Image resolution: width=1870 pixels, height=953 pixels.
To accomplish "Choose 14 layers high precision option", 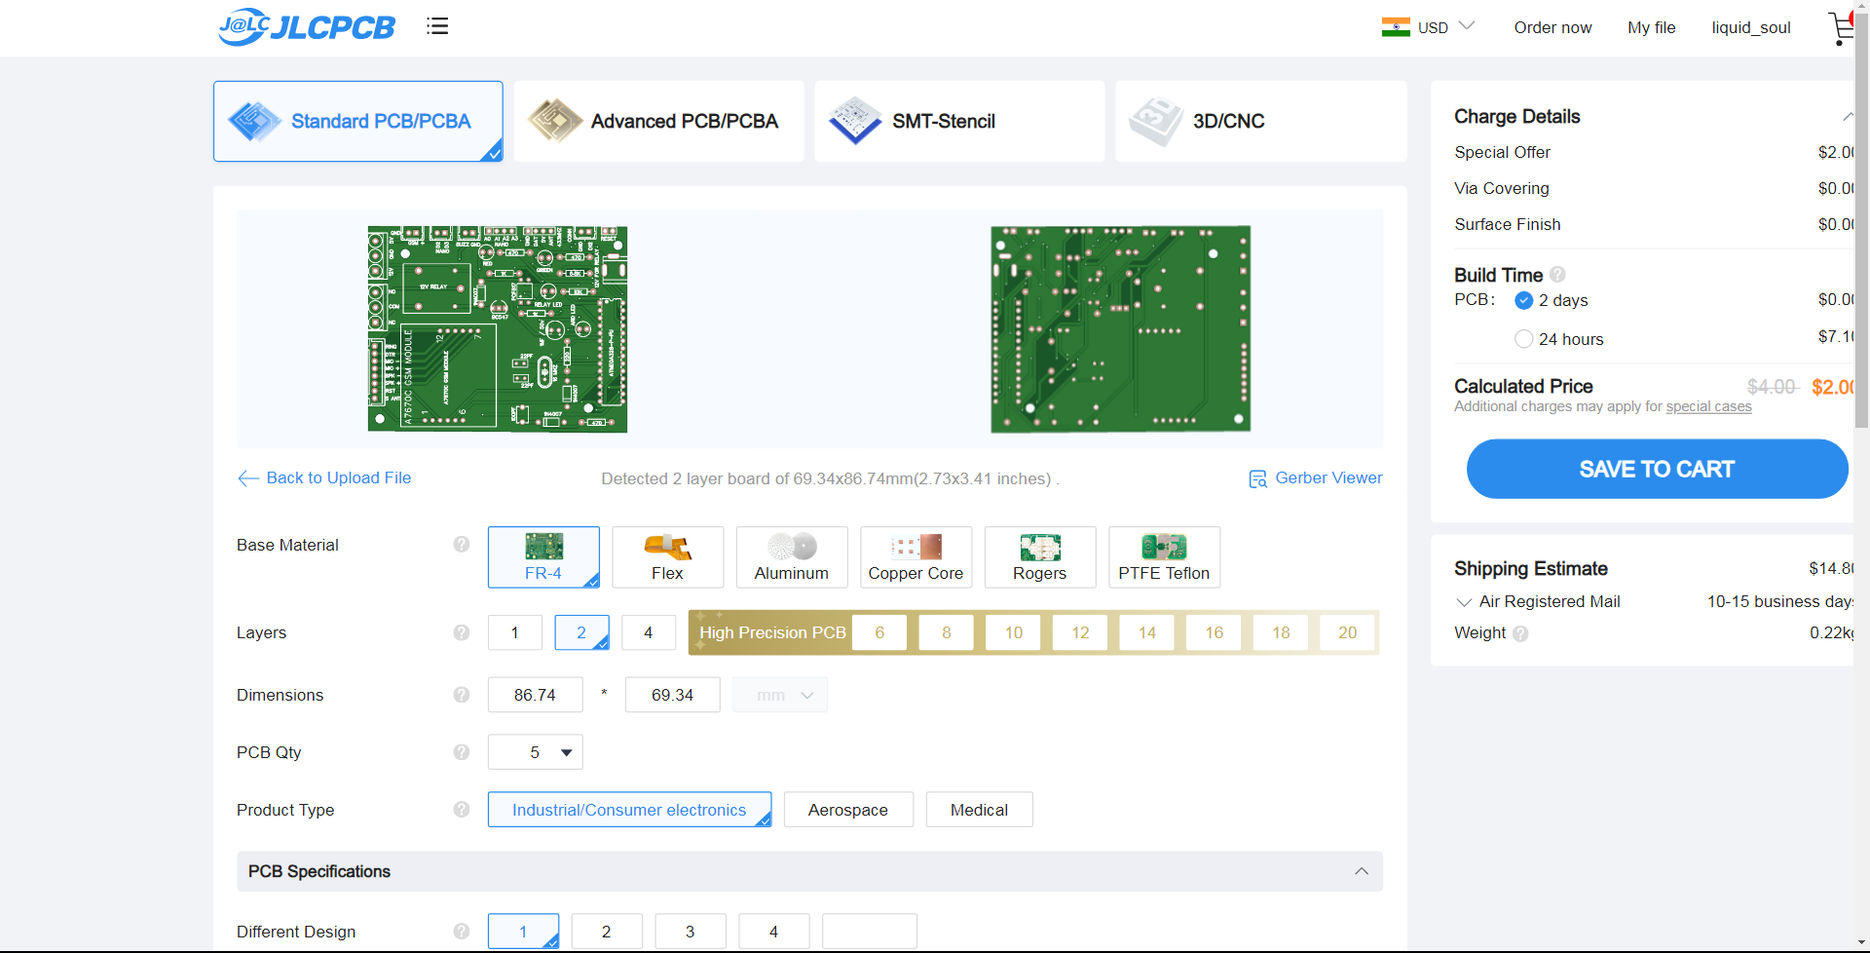I will point(1147,632).
